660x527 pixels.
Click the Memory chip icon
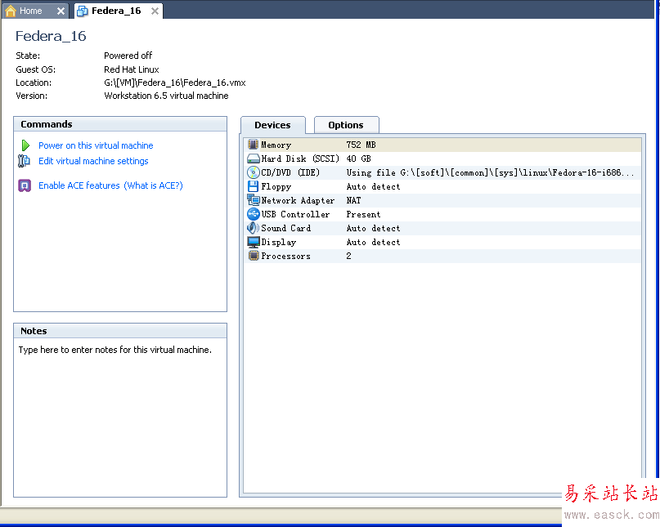coord(253,145)
